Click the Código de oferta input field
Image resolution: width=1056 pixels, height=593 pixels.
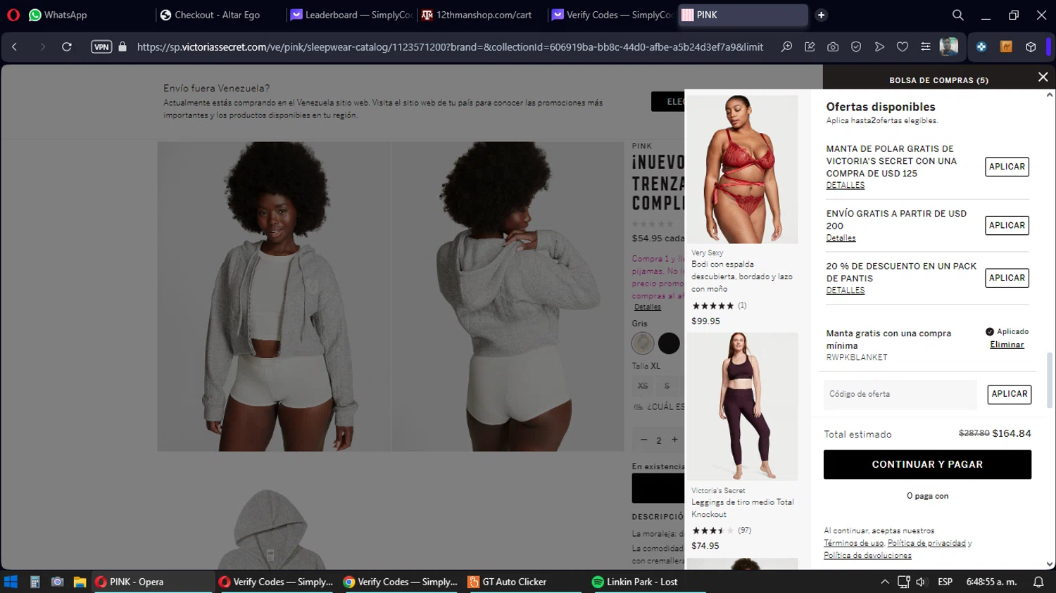click(900, 395)
